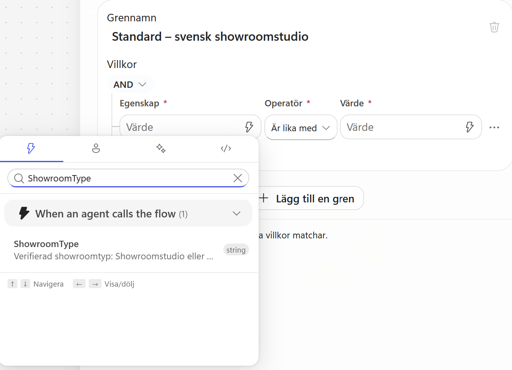Image resolution: width=512 pixels, height=370 pixels.
Task: Edit the branch name Standard – svensk showroomstudio
Action: coord(210,36)
